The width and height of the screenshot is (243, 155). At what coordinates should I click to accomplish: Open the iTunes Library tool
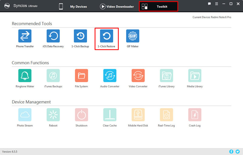click(166, 76)
